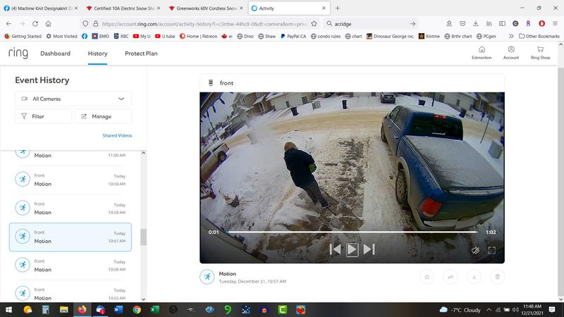
Task: Open Word from taskbar
Action: pyautogui.click(x=118, y=309)
